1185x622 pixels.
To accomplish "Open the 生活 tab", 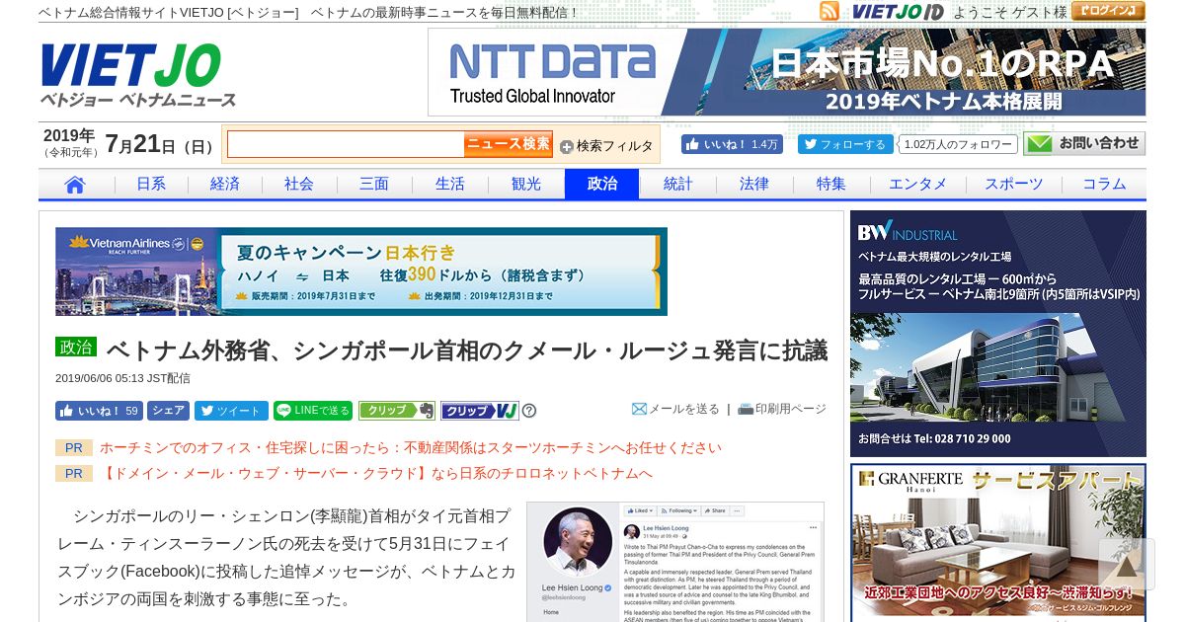I will click(x=450, y=185).
